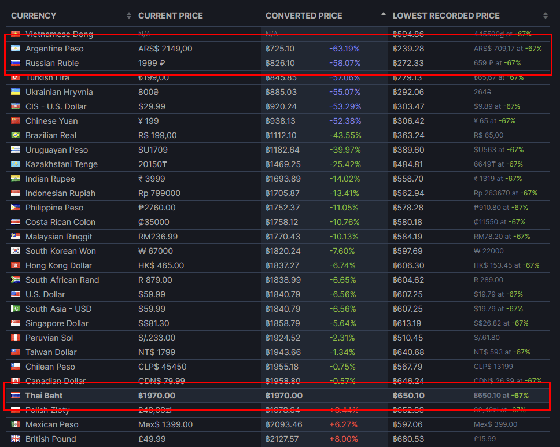
Task: Click the NT$ 1799 current price
Action: click(157, 352)
